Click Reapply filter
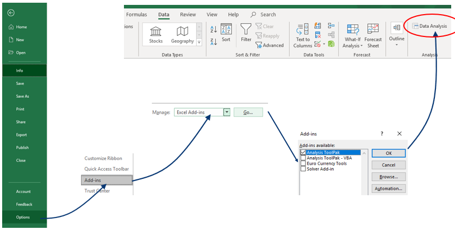The image size is (455, 230). (267, 36)
